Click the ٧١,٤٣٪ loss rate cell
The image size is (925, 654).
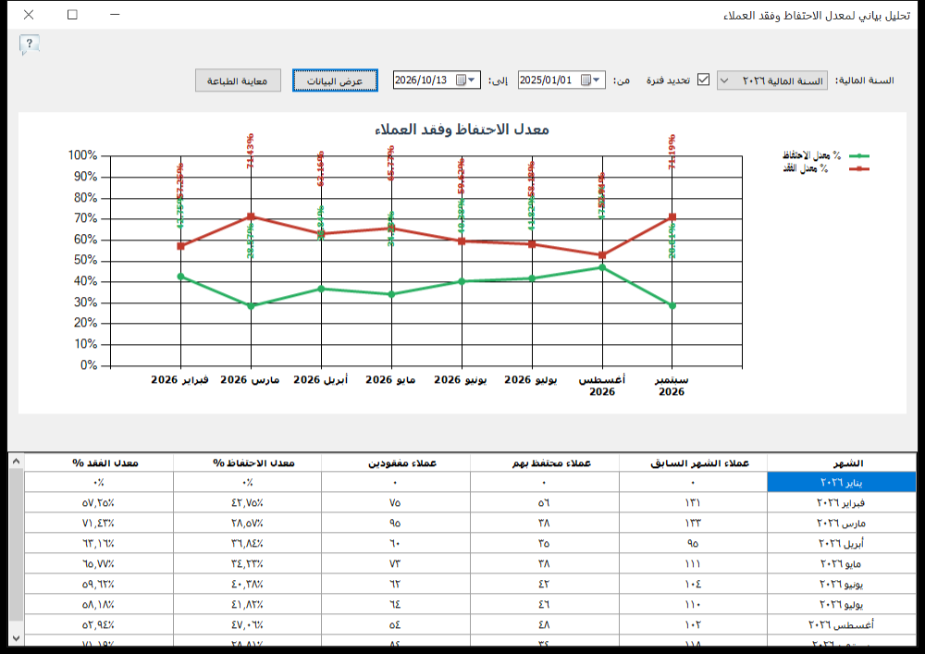click(99, 523)
